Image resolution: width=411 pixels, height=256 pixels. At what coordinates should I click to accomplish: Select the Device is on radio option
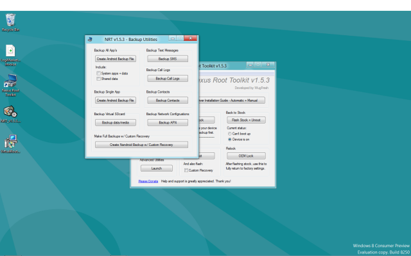[230, 140]
